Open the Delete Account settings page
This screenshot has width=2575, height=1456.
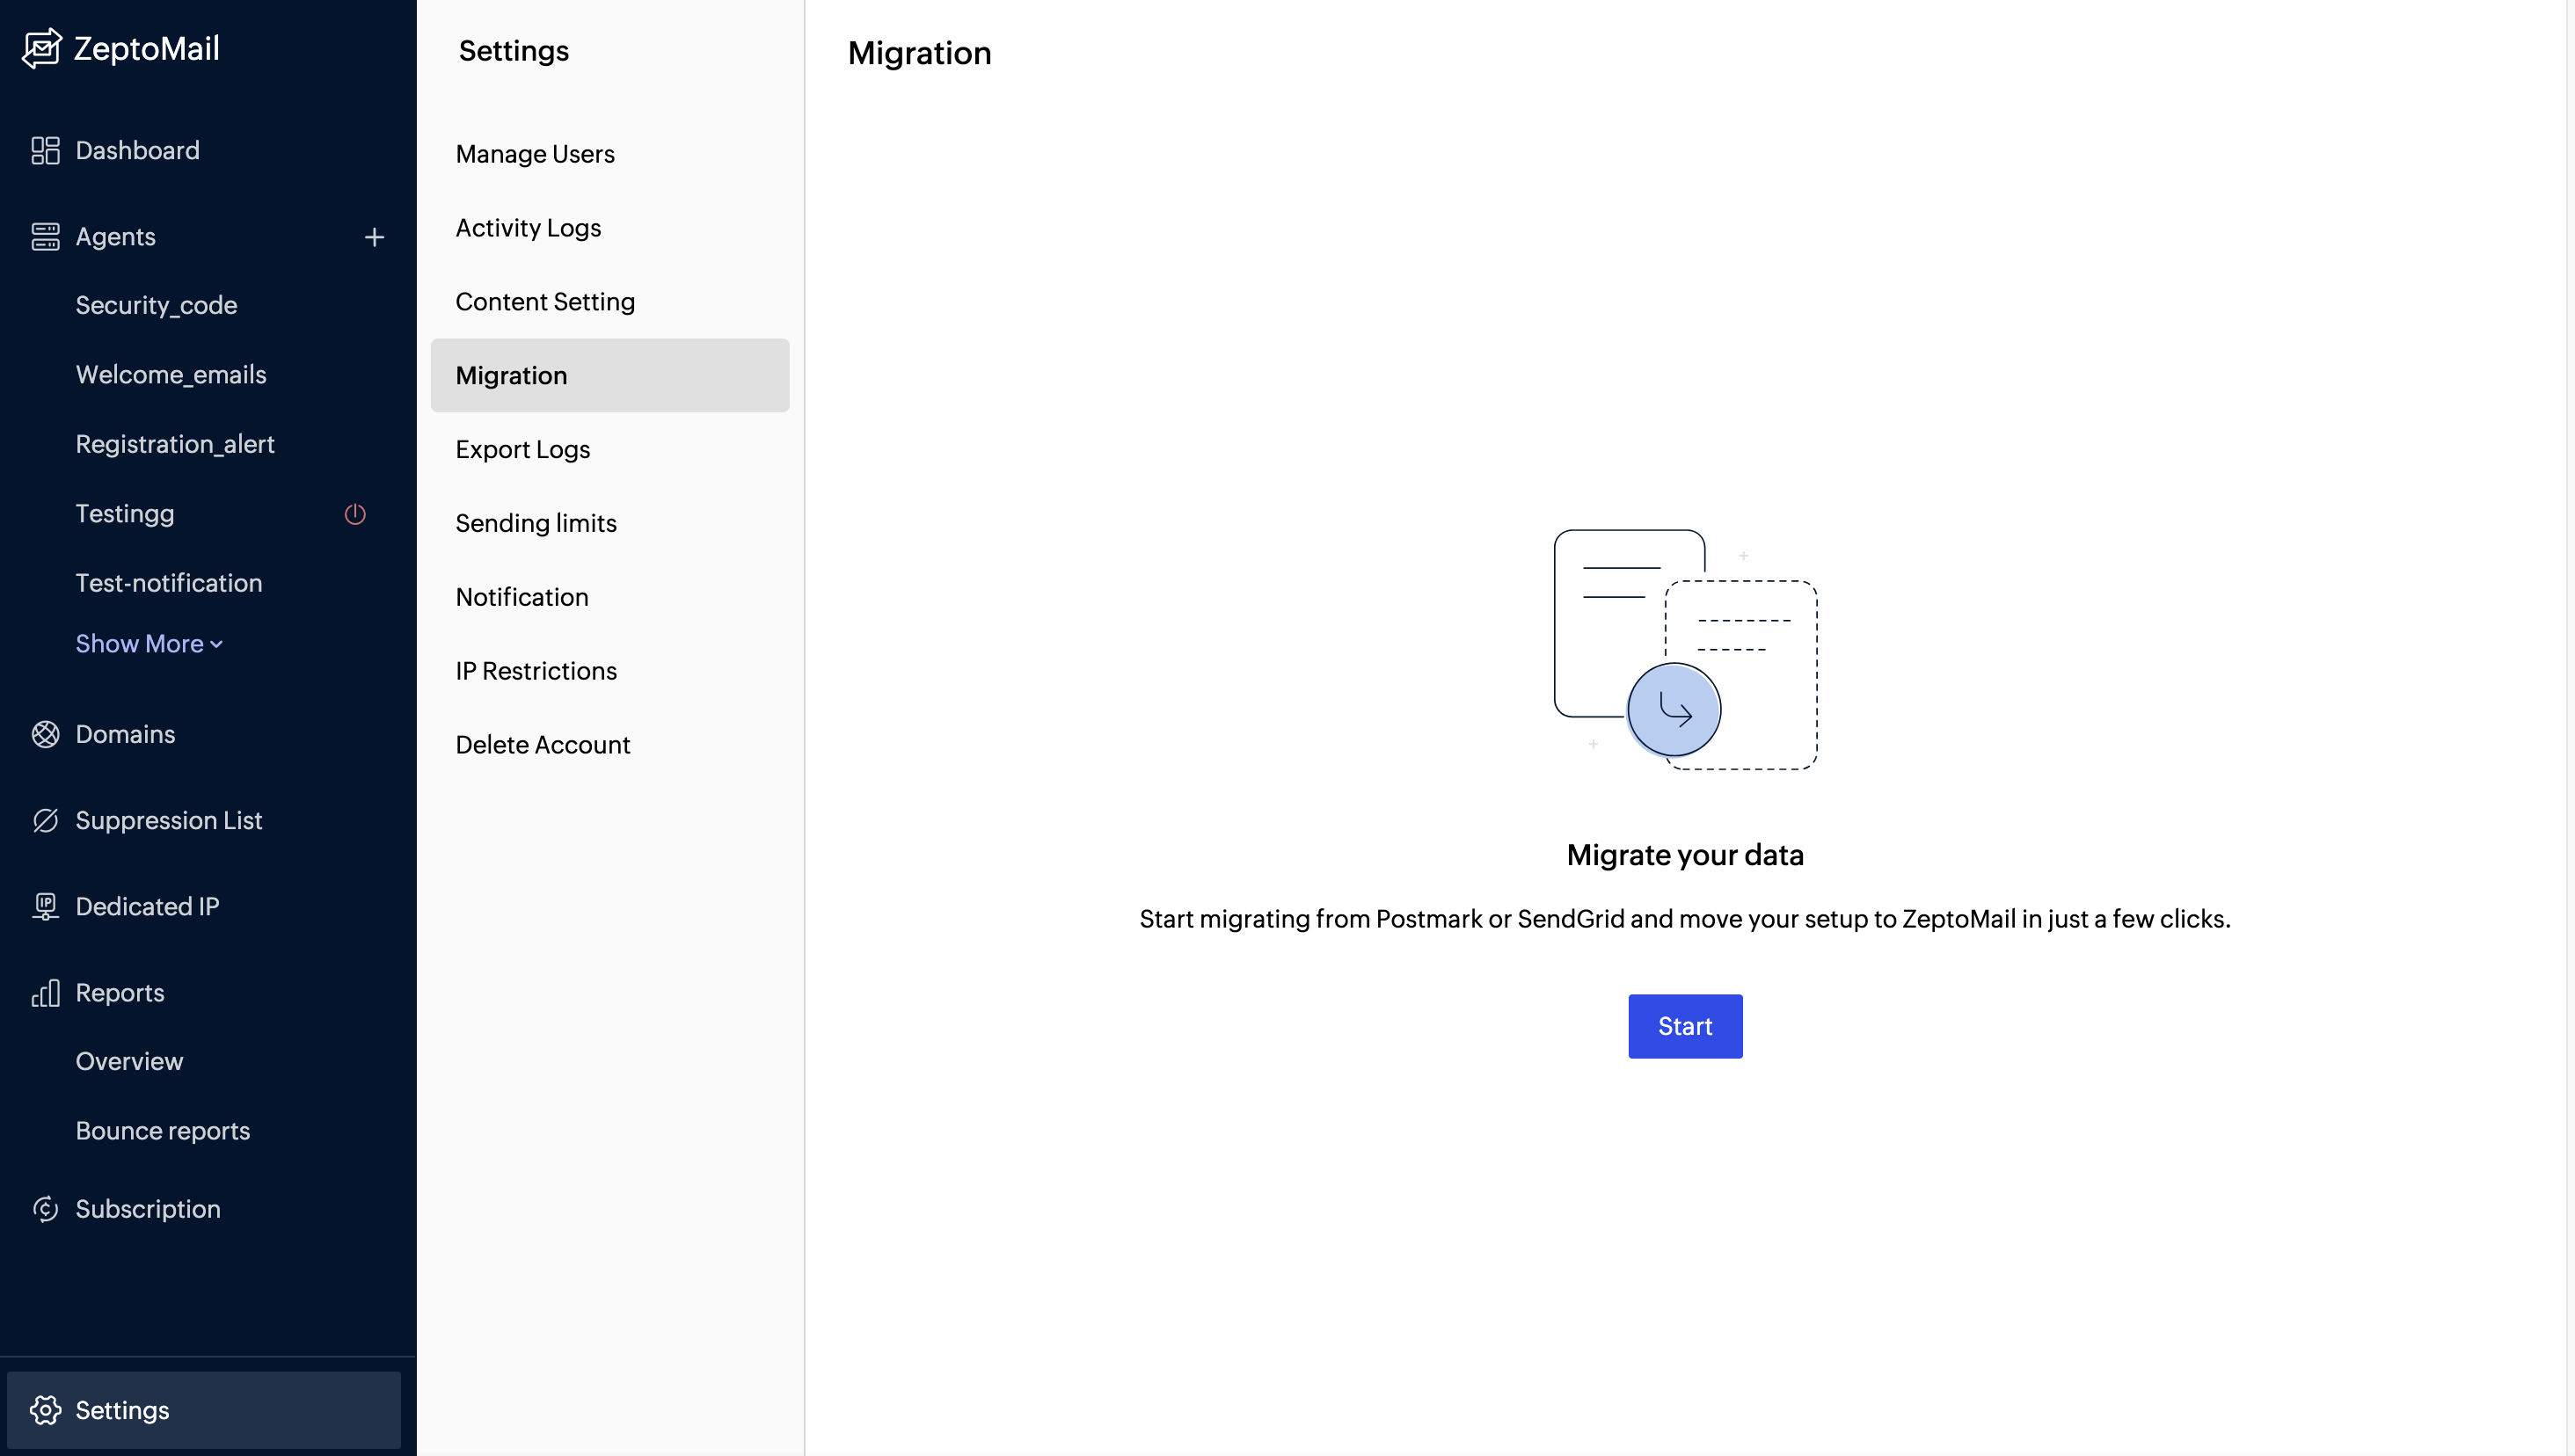point(543,744)
